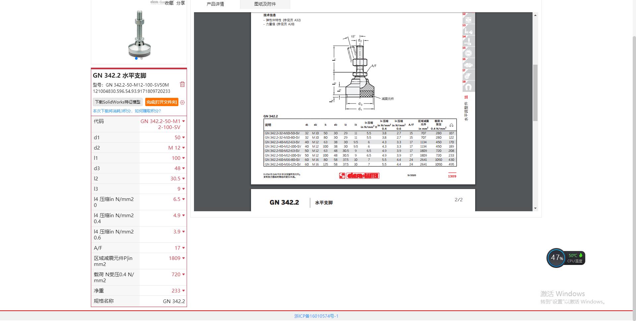Click the red trash delete icon
This screenshot has height=321, width=636.
(182, 84)
